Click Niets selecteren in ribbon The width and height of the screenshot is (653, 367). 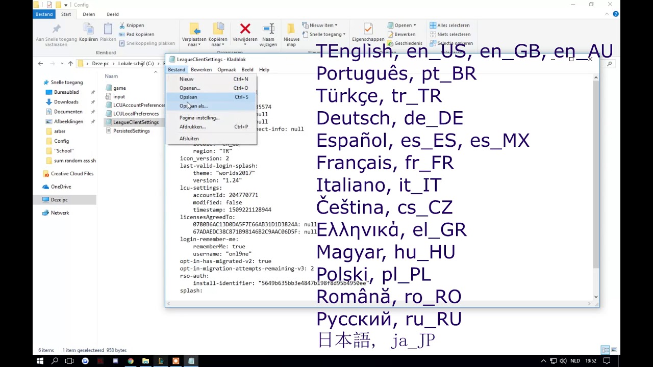[449, 34]
